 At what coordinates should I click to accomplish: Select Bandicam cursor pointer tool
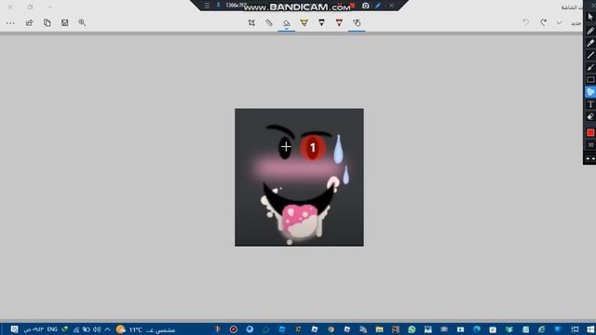[590, 17]
